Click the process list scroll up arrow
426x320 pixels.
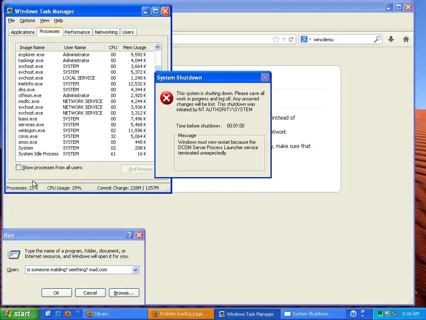[x=158, y=47]
